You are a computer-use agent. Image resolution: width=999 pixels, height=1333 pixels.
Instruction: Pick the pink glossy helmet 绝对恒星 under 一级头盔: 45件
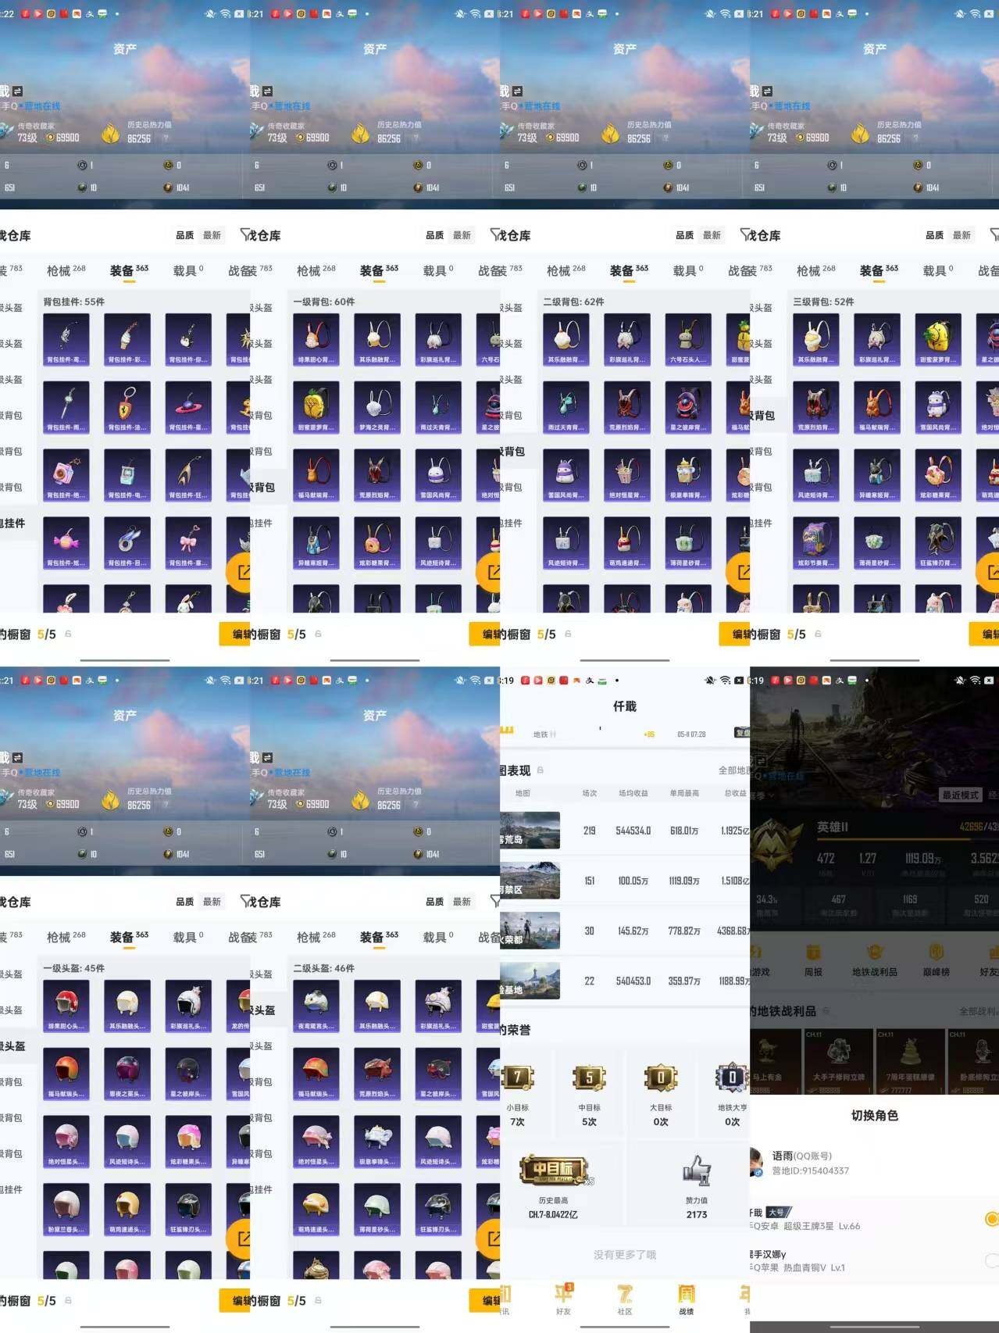coord(66,1141)
